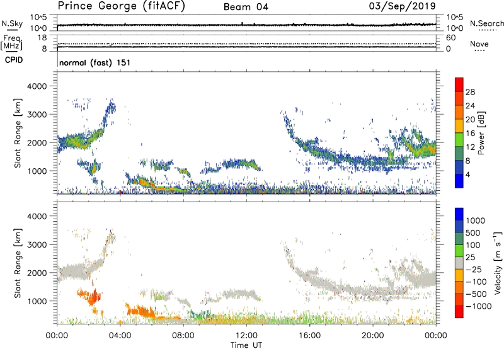The height and width of the screenshot is (349, 504).
Task: Click the 'CPID' label
Action: [x=14, y=60]
